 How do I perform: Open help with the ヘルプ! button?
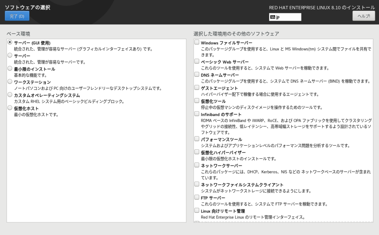[x=363, y=16]
